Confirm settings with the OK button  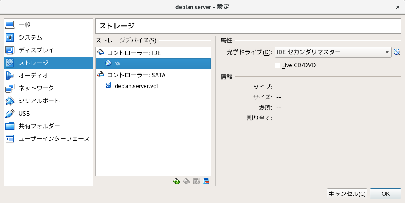click(x=385, y=194)
